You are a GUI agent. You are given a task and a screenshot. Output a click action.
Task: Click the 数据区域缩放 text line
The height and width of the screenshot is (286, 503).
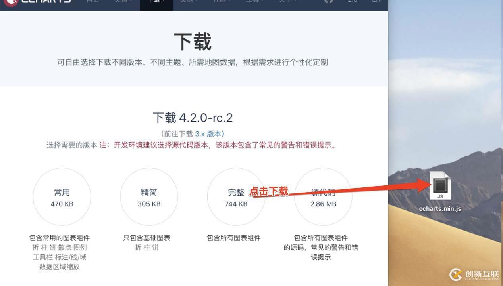(60, 267)
